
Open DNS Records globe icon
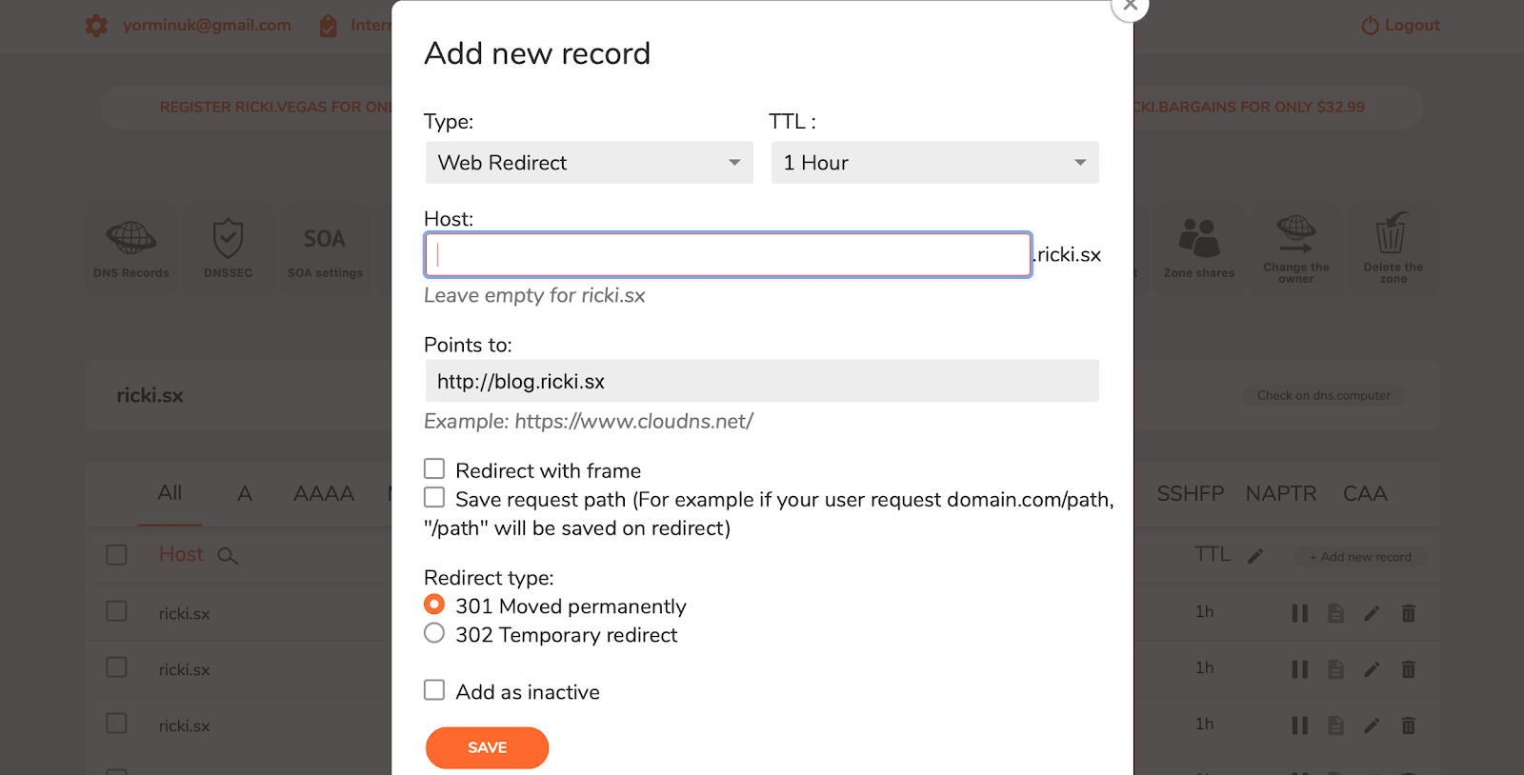click(x=131, y=237)
